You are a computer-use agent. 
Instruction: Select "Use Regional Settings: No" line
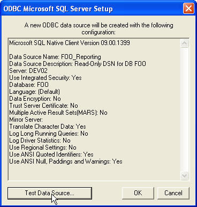(x=43, y=147)
